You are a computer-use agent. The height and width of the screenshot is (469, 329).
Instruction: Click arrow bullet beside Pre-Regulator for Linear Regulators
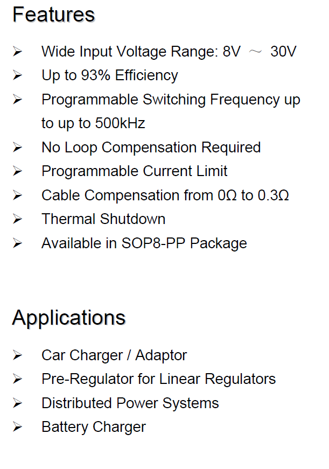point(17,379)
